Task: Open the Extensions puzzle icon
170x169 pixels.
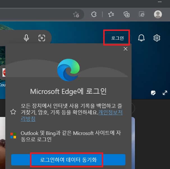Action: click(94, 14)
